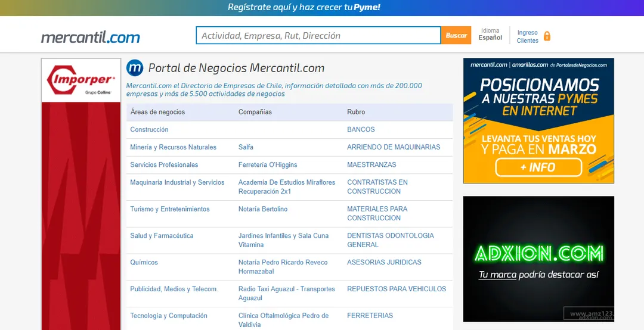The height and width of the screenshot is (330, 644).
Task: Open Salud y Farmacéutica area
Action: click(162, 236)
